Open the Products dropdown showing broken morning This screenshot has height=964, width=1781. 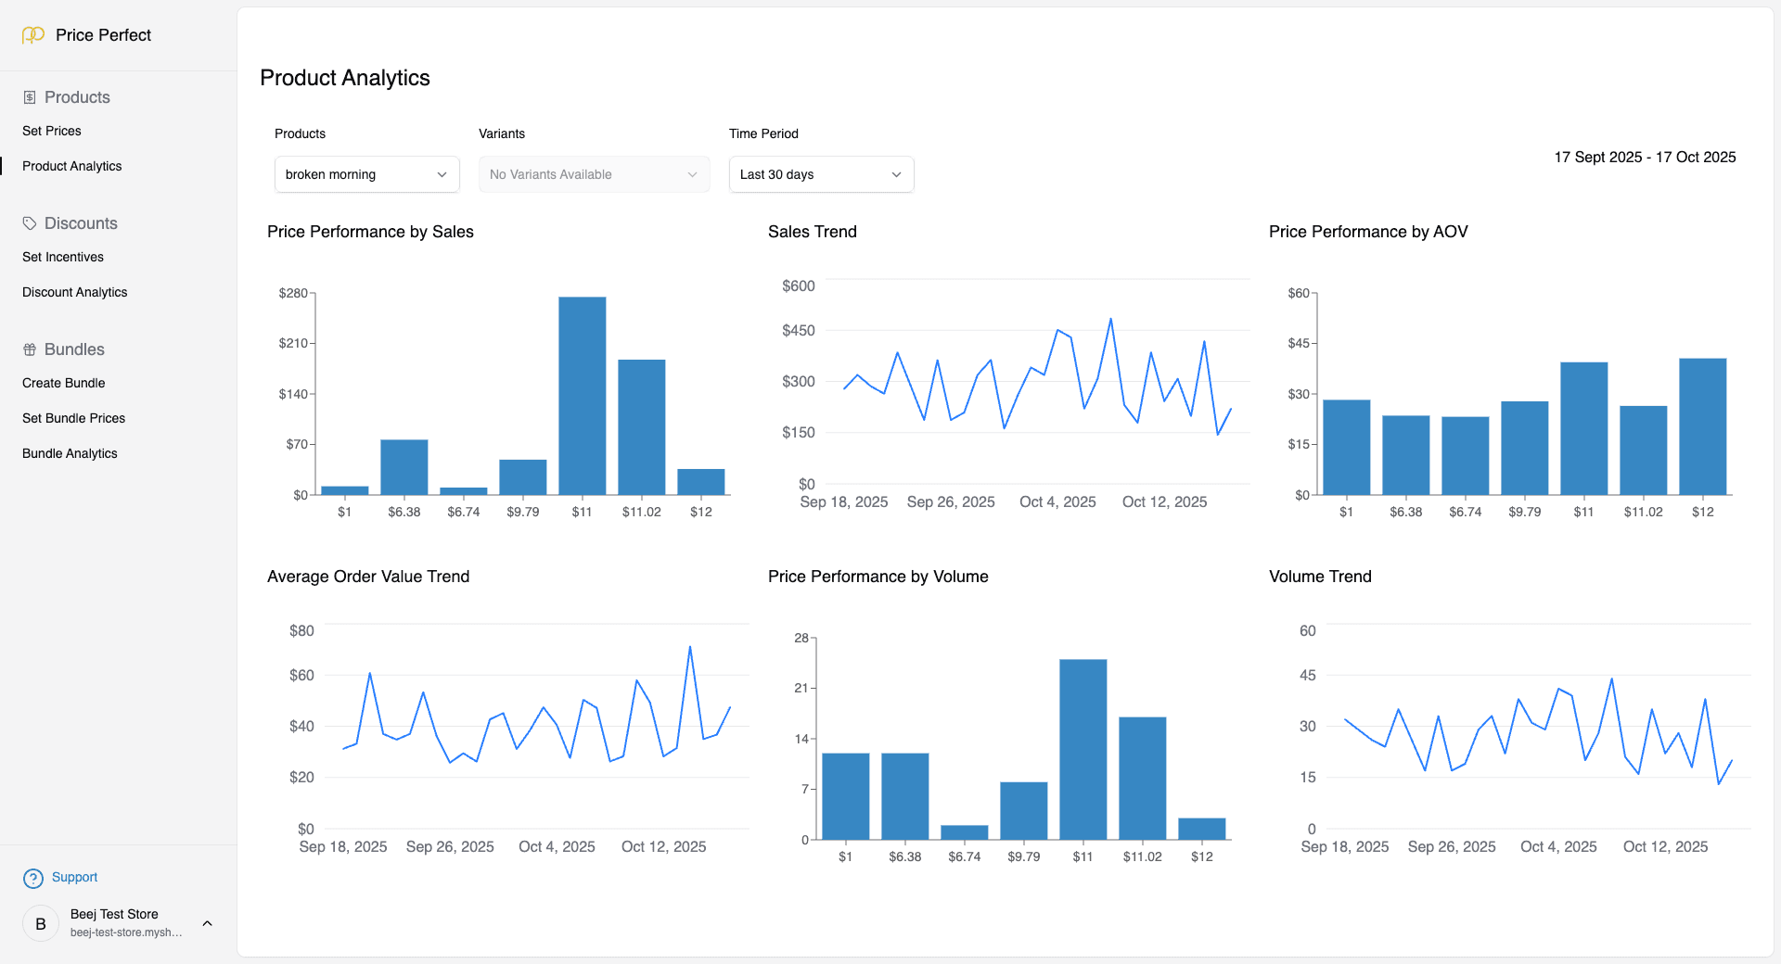point(365,174)
